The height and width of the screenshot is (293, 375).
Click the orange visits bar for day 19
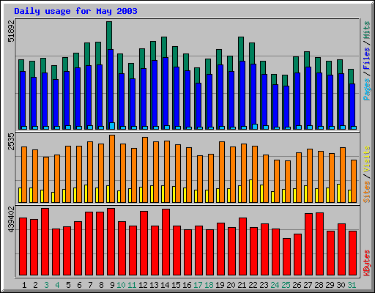pyautogui.click(x=222, y=172)
